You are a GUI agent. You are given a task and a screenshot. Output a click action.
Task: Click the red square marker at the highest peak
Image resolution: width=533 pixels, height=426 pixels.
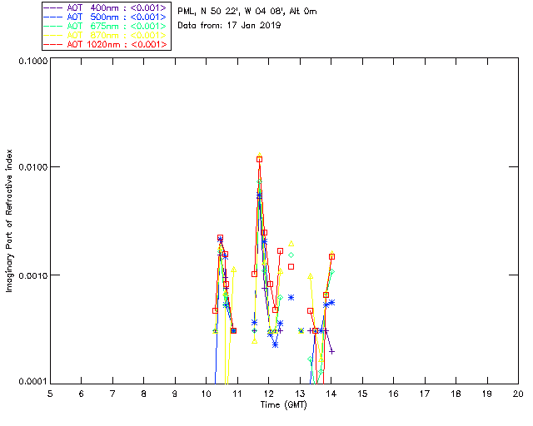[x=259, y=159]
